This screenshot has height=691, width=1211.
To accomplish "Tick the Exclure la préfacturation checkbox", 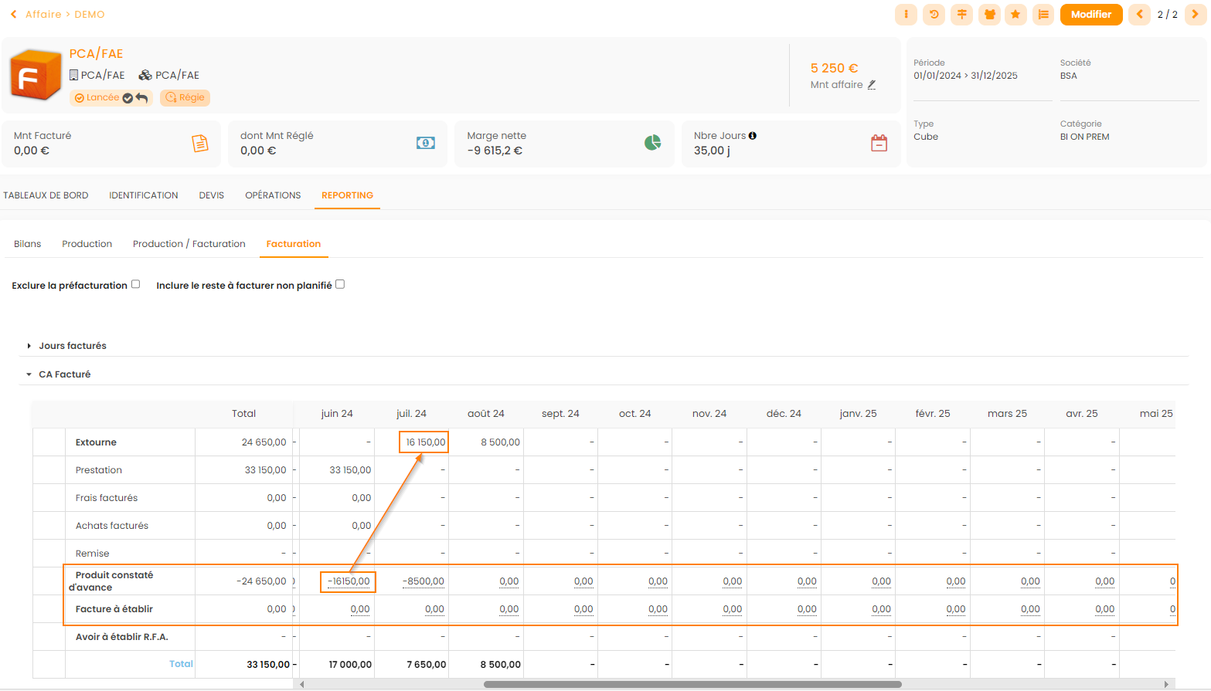I will [x=136, y=284].
